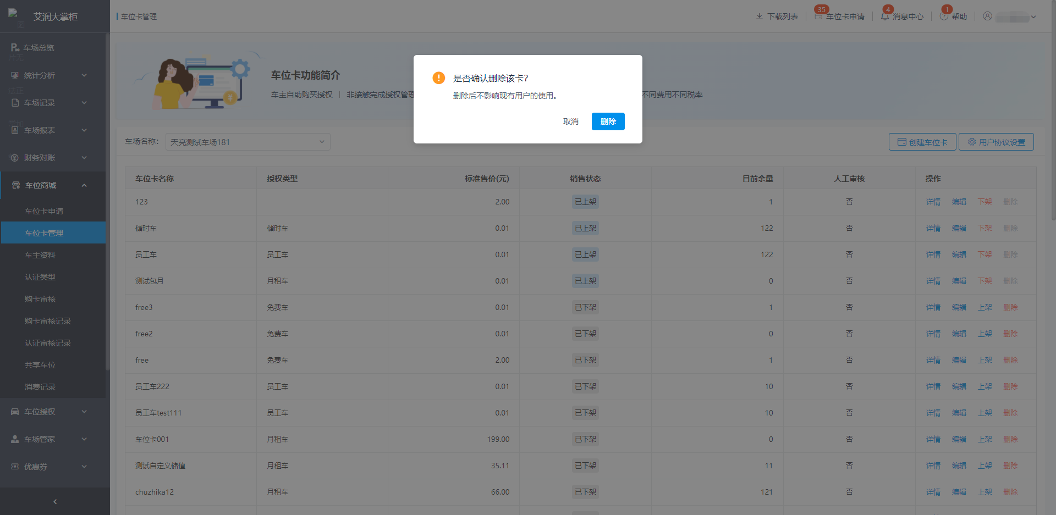This screenshot has width=1056, height=515.
Task: Click 编辑 in the 储时车 row
Action: point(959,228)
